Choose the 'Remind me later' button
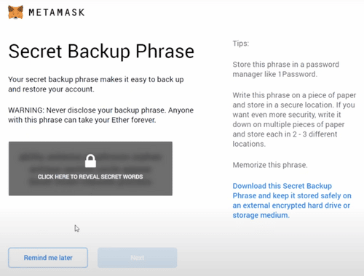364x276 pixels. pyautogui.click(x=48, y=258)
